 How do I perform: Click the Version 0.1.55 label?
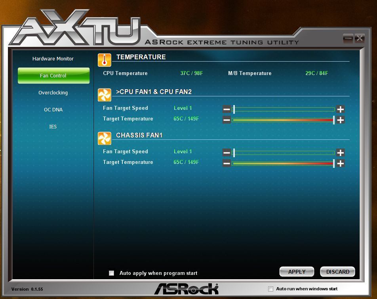pos(27,289)
